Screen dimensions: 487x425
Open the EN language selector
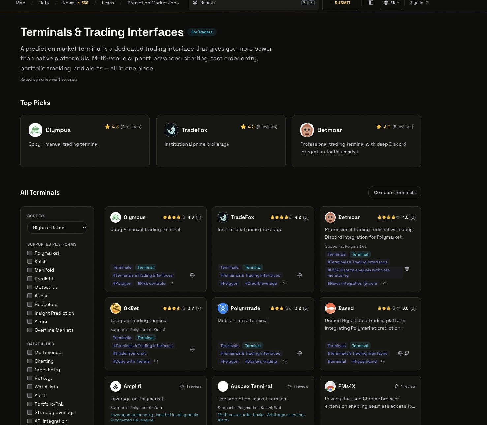[391, 3]
